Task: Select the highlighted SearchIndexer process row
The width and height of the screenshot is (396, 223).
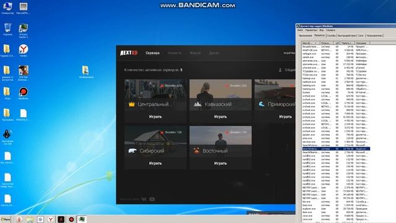Action: [x=336, y=149]
